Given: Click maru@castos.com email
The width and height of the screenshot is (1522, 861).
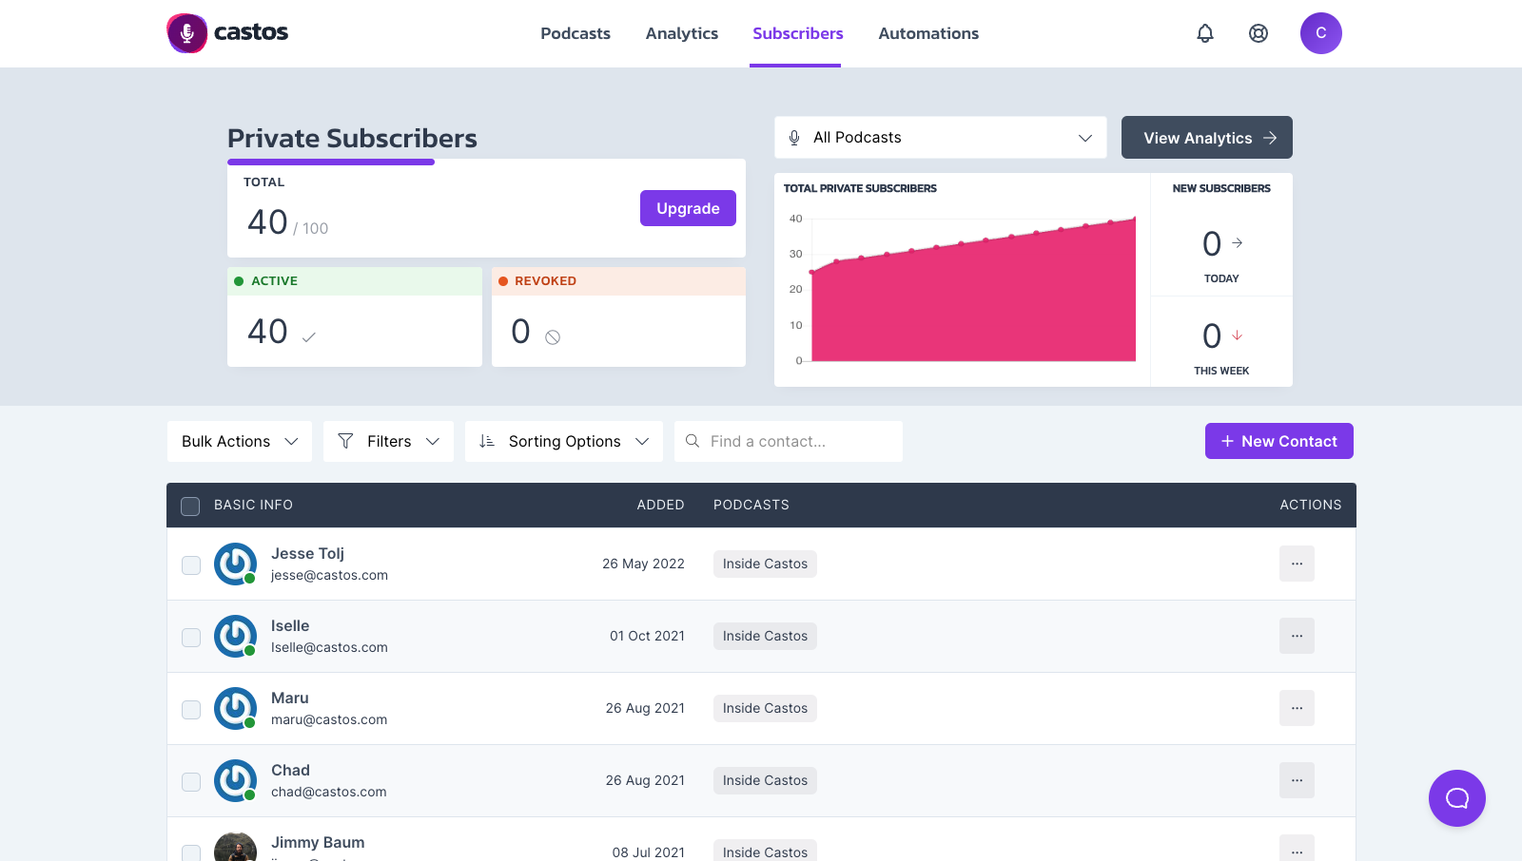Looking at the screenshot, I should 329,719.
